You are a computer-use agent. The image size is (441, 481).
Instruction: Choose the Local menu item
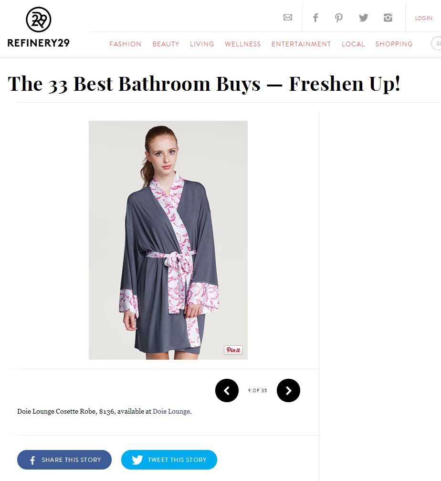coord(353,44)
